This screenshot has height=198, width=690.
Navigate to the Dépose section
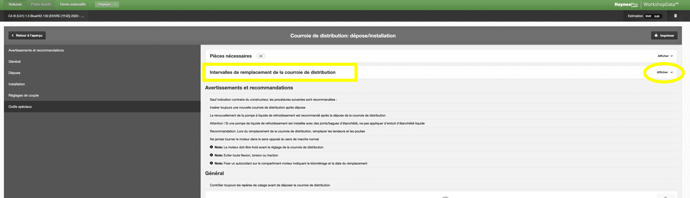coord(14,73)
